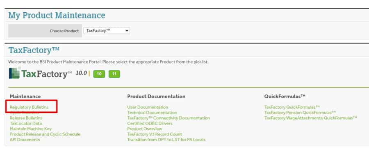The height and width of the screenshot is (152, 369).
Task: Open Certified ODBC Drivers link
Action: [x=150, y=123]
